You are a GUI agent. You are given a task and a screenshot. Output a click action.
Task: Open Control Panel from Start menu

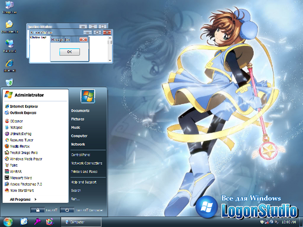tap(80, 154)
